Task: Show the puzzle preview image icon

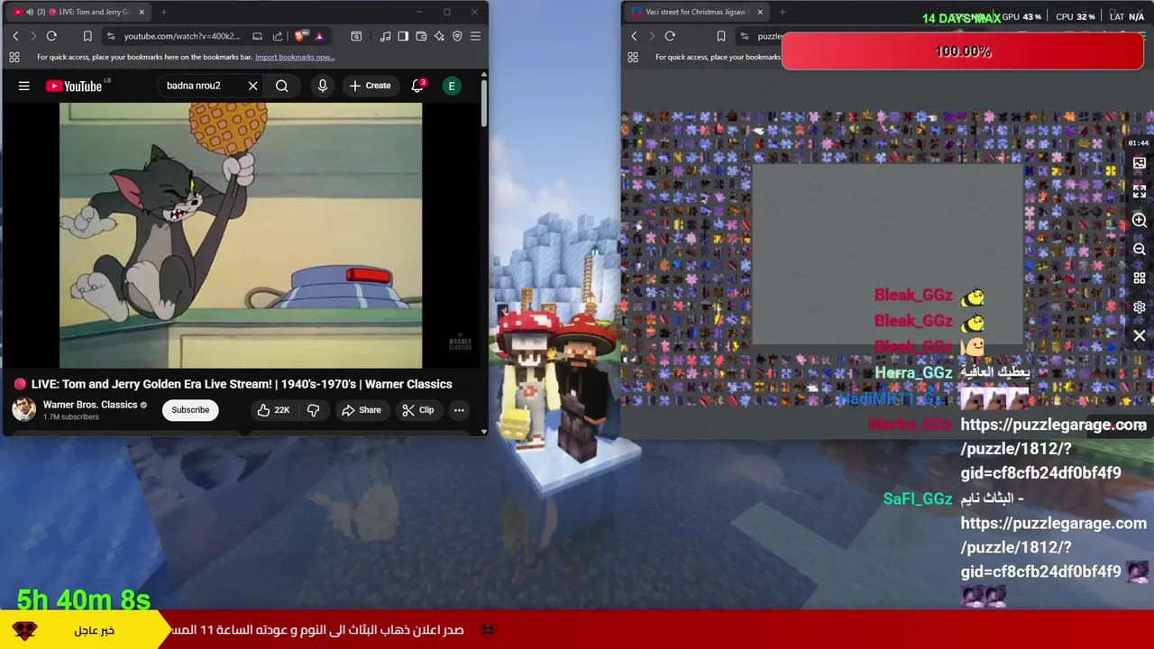Action: (1140, 163)
